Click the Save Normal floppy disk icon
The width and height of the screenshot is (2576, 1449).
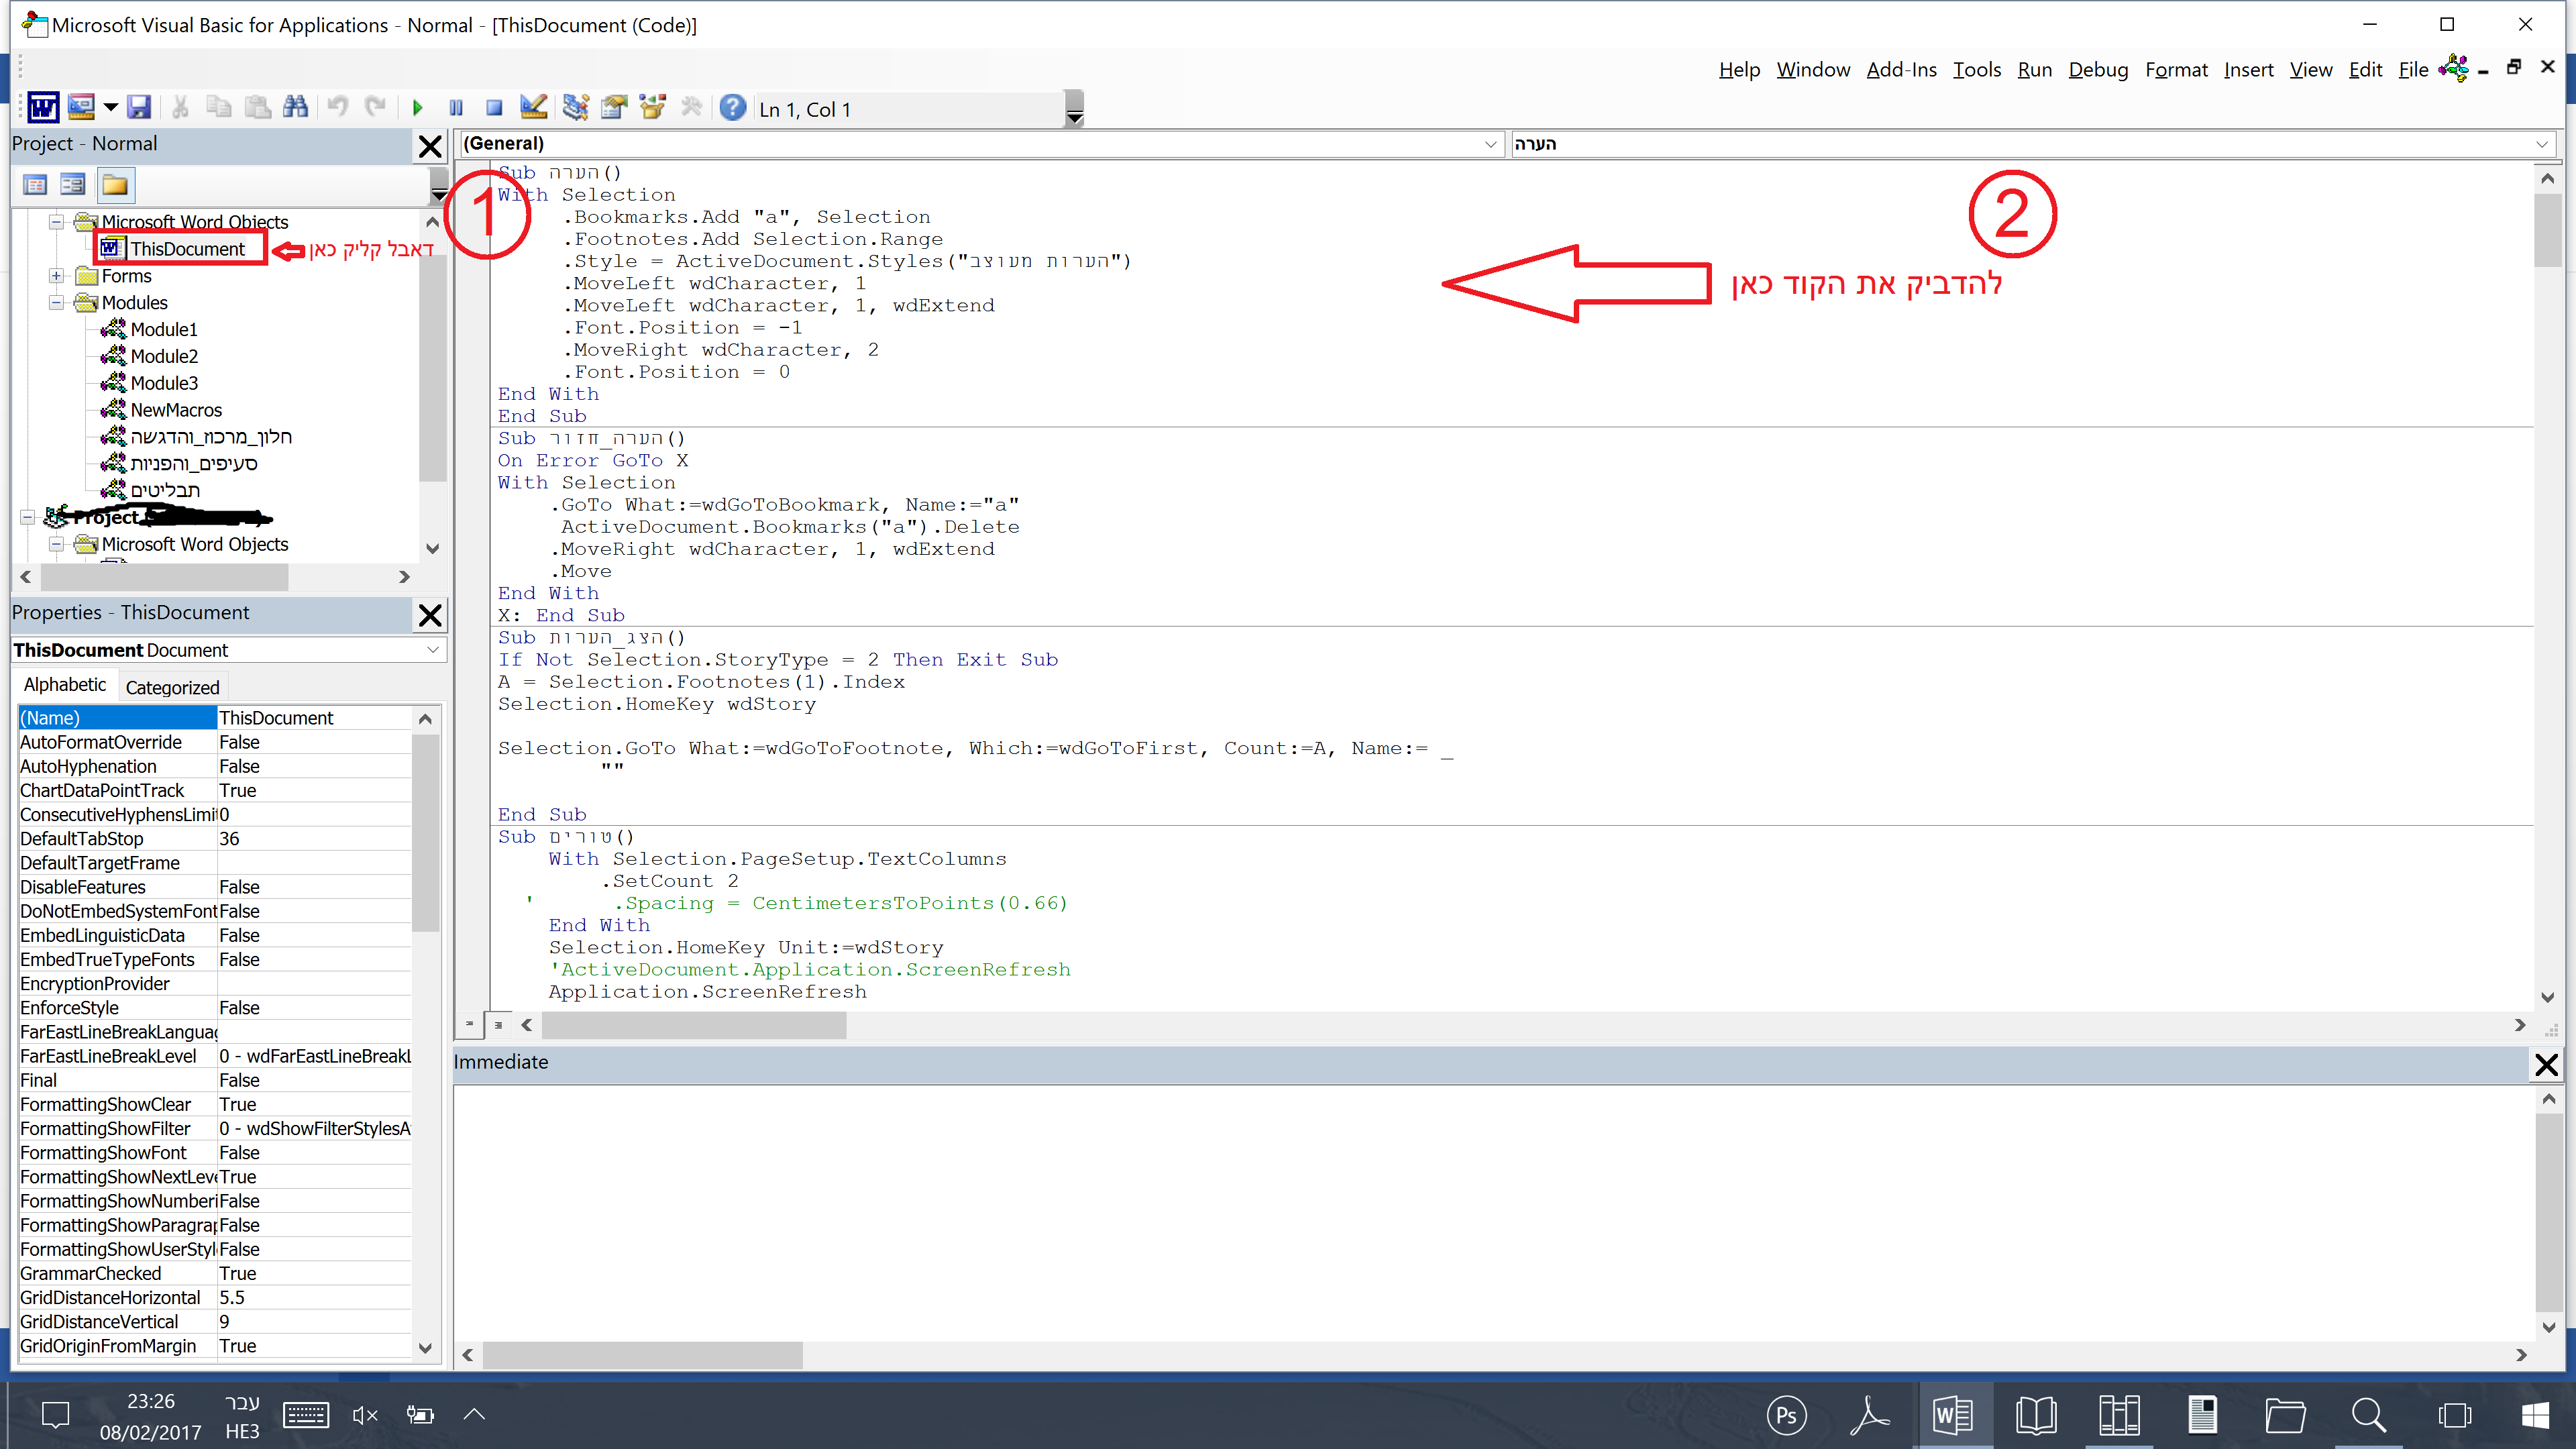tap(139, 108)
